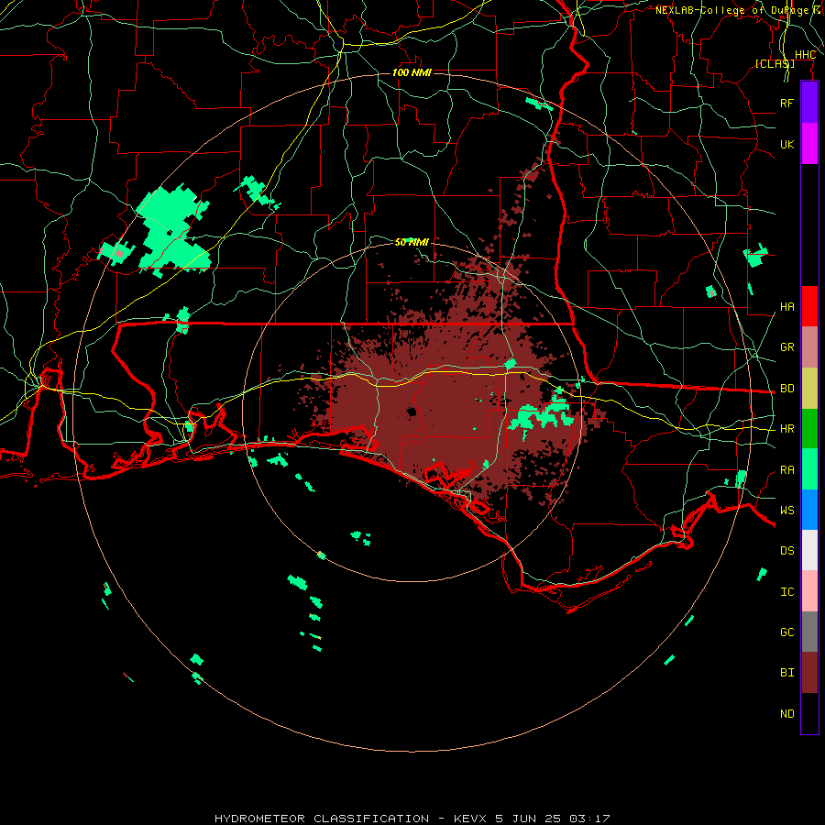Pick the dark green HR legend swatch
Image resolution: width=825 pixels, height=825 pixels.
pyautogui.click(x=809, y=428)
